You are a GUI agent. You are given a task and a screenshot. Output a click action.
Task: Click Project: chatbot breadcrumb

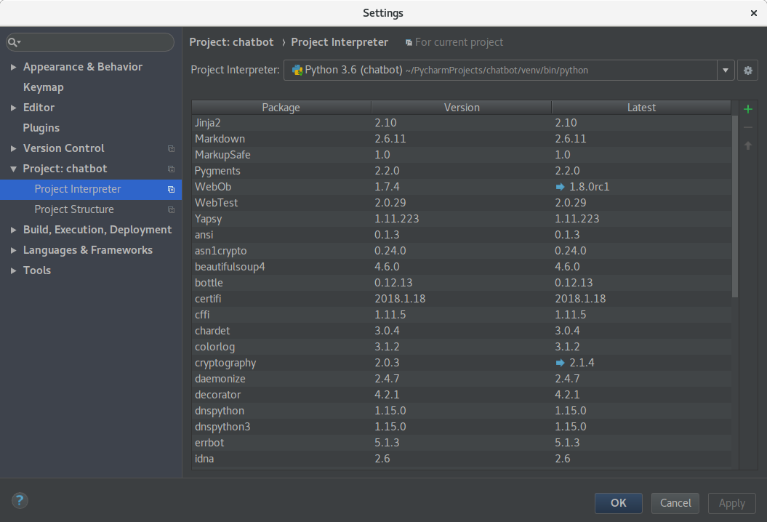point(231,43)
